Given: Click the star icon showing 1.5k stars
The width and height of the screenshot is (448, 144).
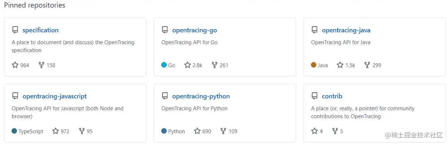Looking at the screenshot, I should [x=340, y=65].
